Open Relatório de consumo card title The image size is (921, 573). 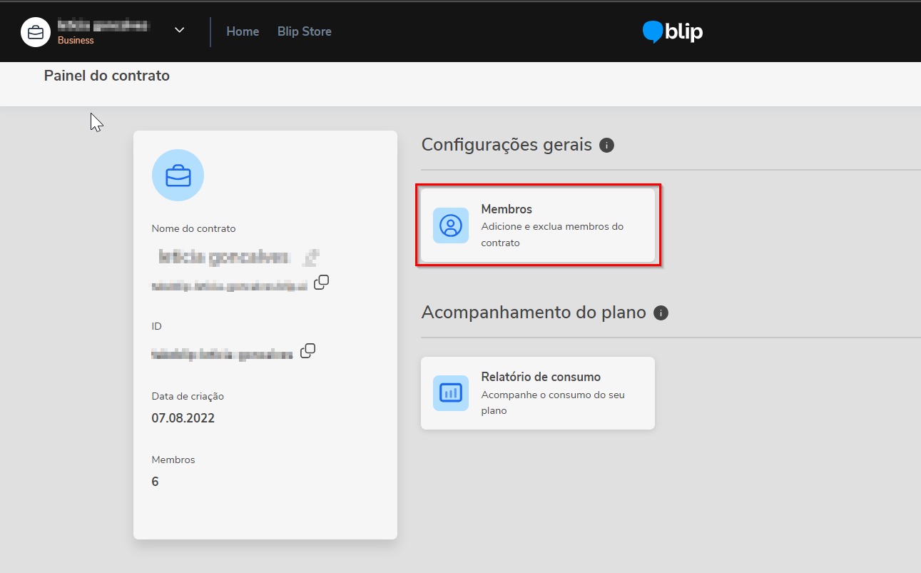click(x=541, y=377)
